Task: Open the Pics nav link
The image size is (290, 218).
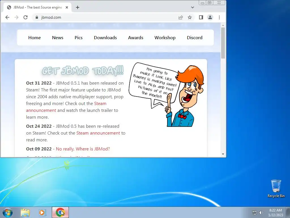Action: [x=79, y=38]
